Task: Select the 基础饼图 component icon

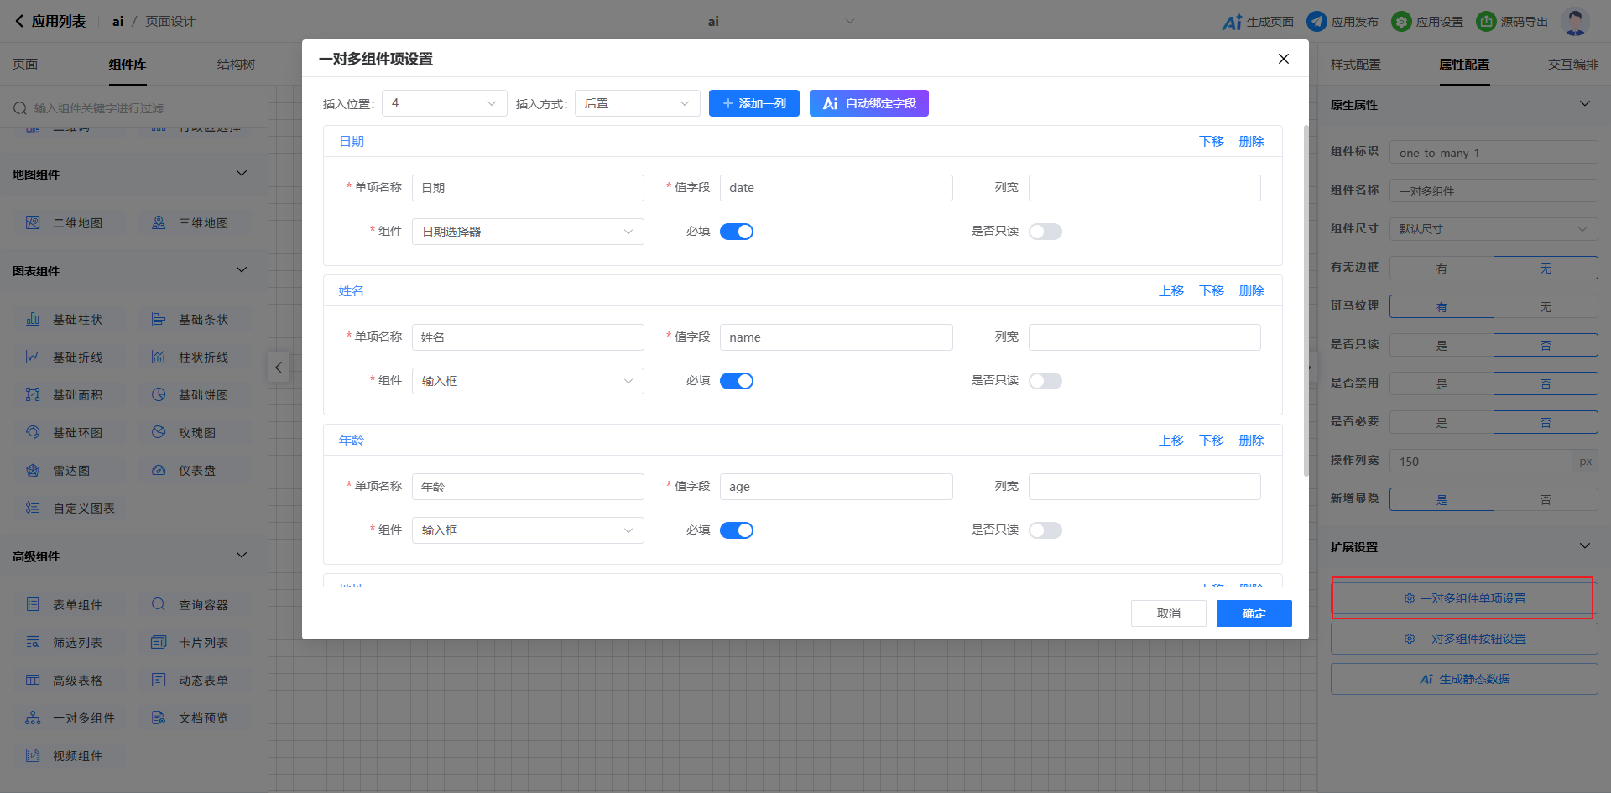Action: (x=159, y=395)
